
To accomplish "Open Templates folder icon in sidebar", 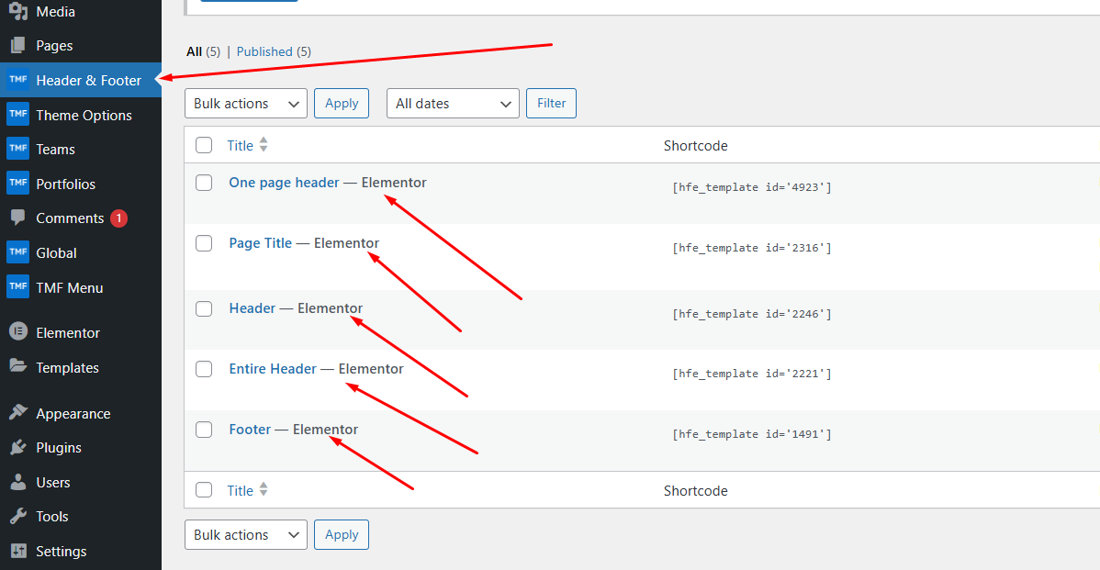I will click(x=17, y=366).
